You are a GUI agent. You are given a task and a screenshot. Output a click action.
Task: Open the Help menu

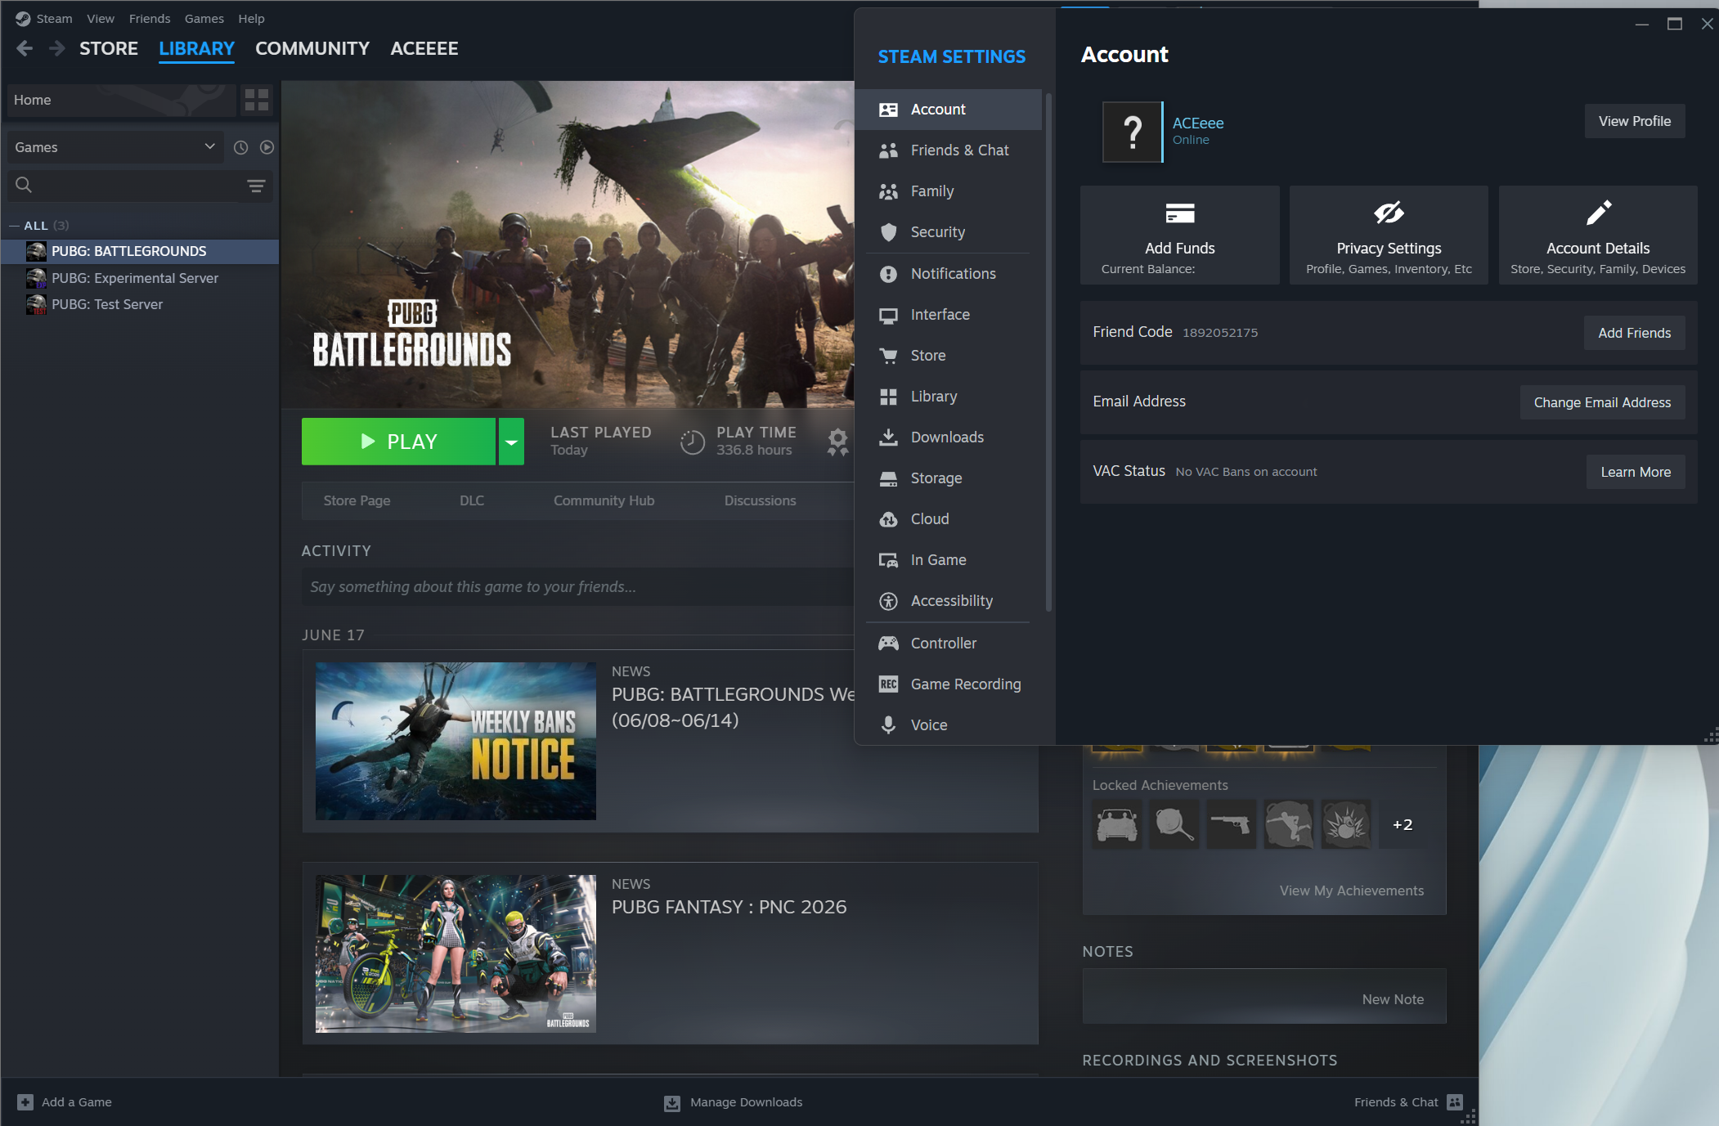[x=251, y=18]
